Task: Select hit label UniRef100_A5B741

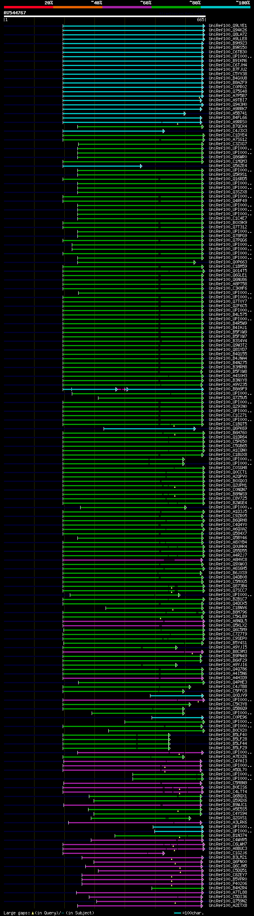Action: (x=228, y=113)
